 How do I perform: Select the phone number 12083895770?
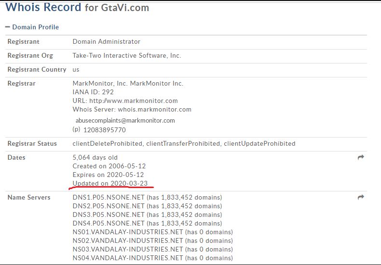[104, 130]
